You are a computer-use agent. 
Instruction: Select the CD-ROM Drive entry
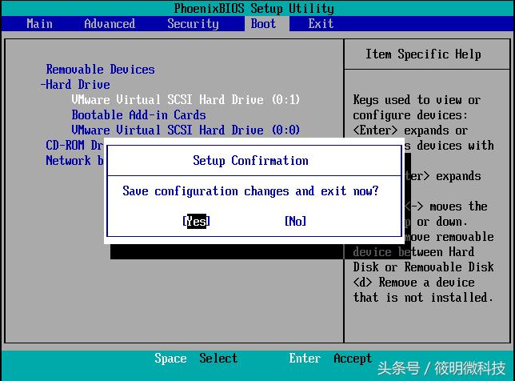point(74,146)
